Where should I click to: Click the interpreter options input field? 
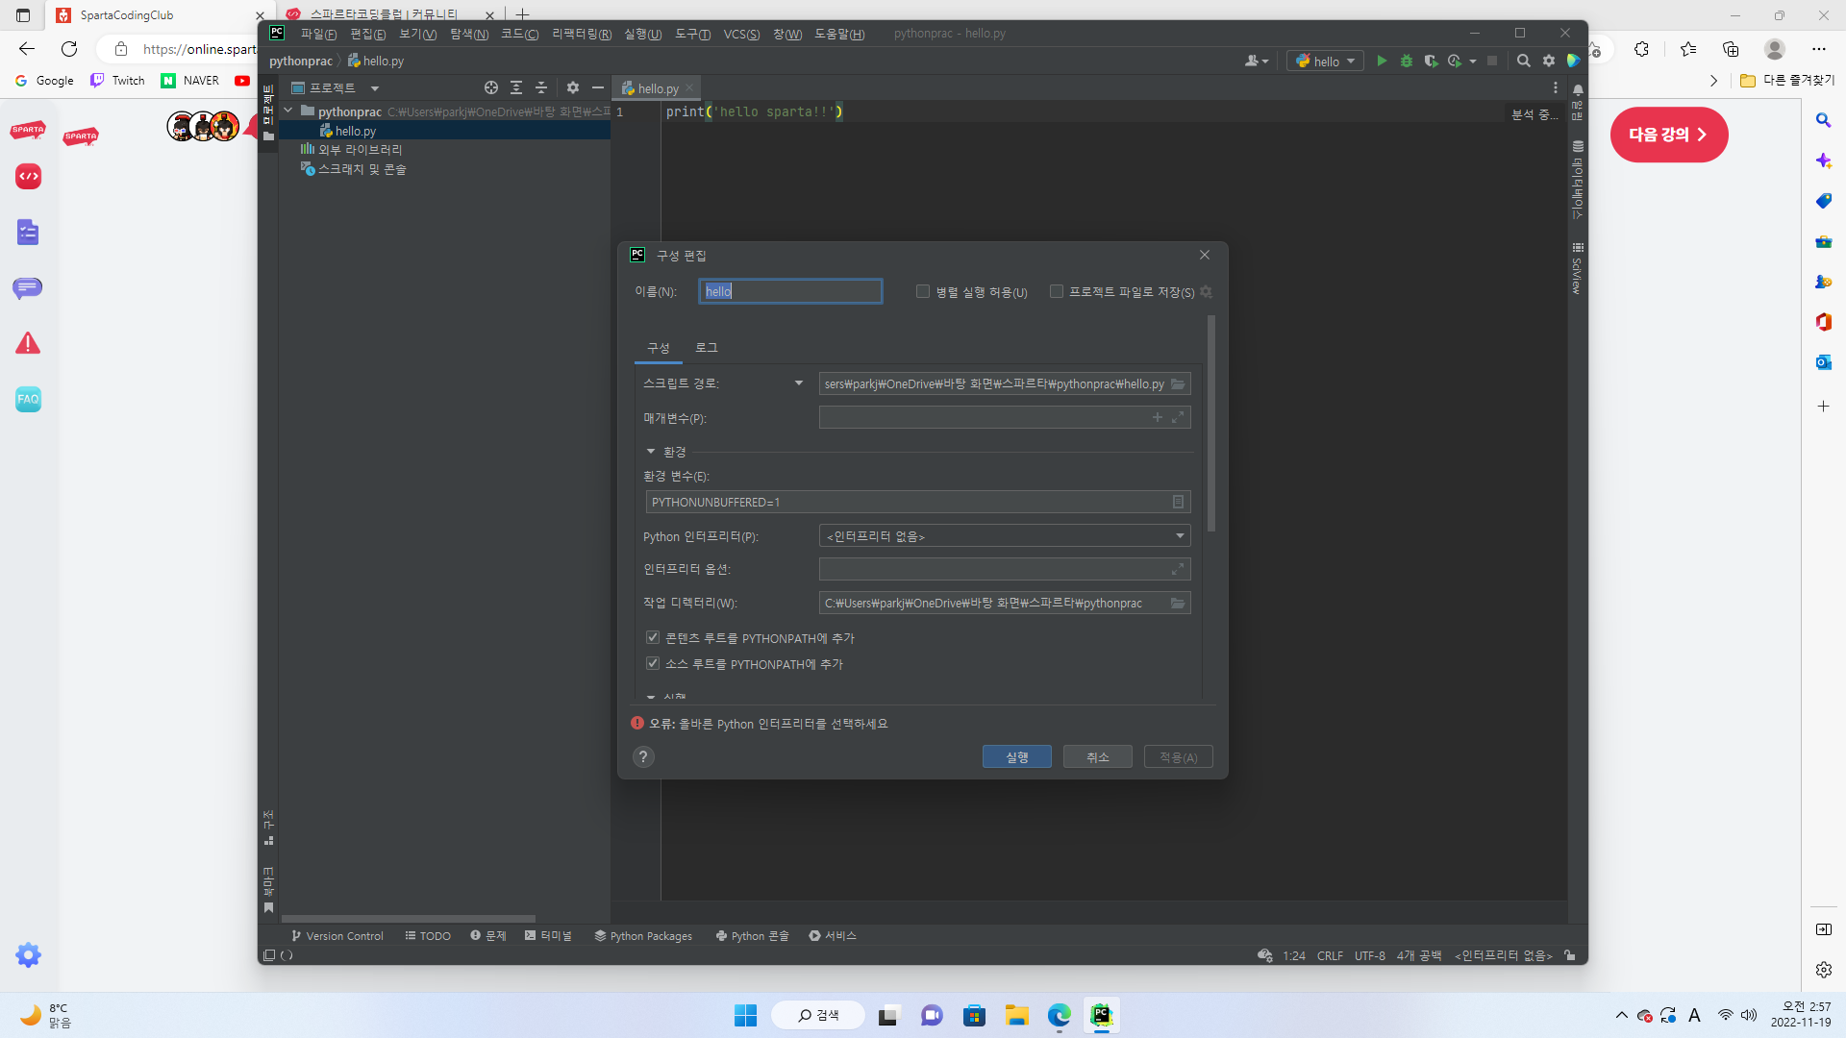[1005, 569]
